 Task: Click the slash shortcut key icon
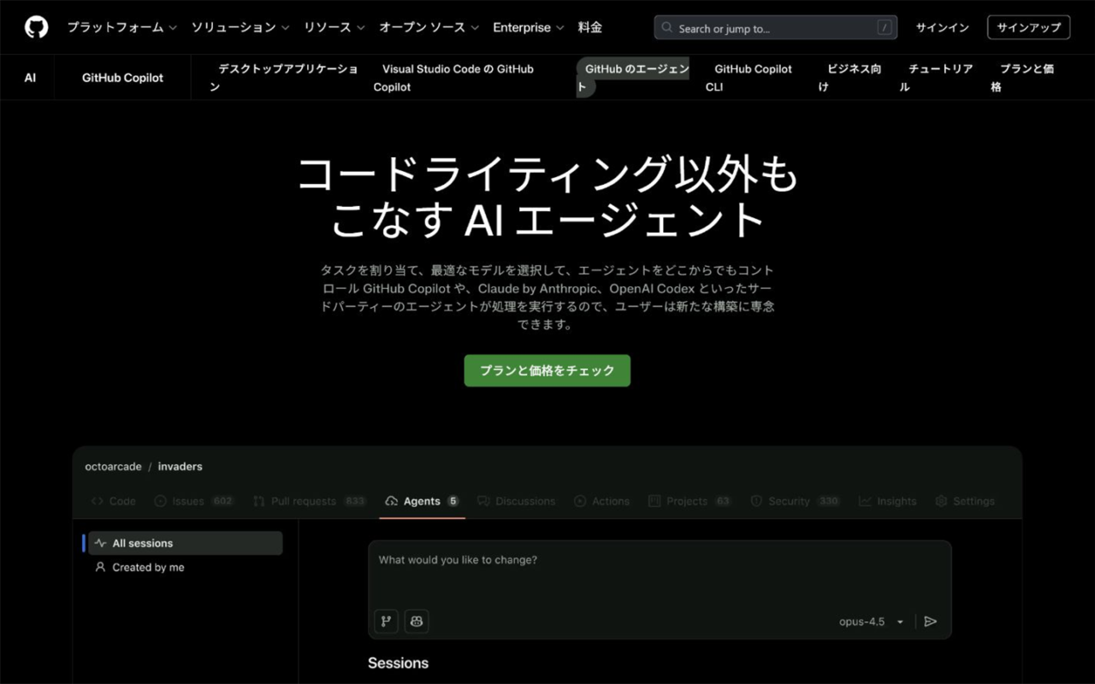tap(884, 28)
